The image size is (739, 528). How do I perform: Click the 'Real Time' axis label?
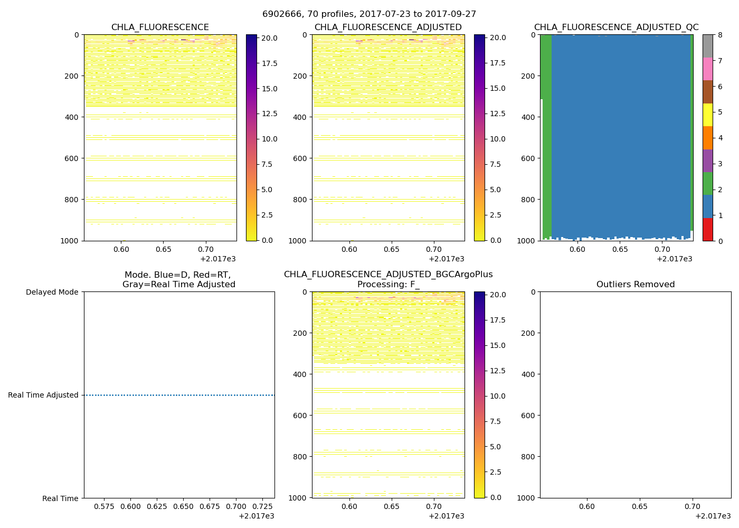point(60,498)
